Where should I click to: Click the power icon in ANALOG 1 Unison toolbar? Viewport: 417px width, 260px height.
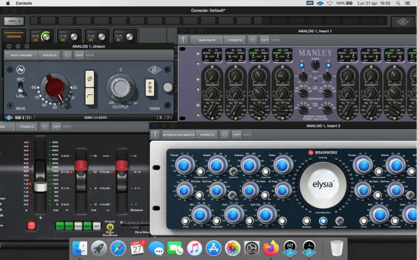click(x=67, y=55)
